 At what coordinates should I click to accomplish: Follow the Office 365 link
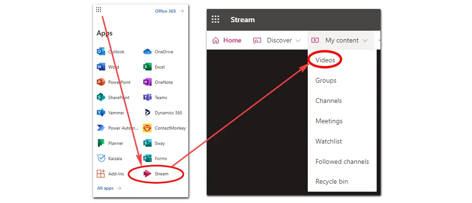coord(165,11)
